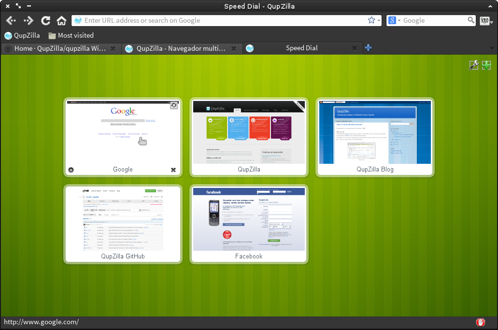This screenshot has width=498, height=330.
Task: Open the Google speed dial page
Action: click(x=123, y=137)
